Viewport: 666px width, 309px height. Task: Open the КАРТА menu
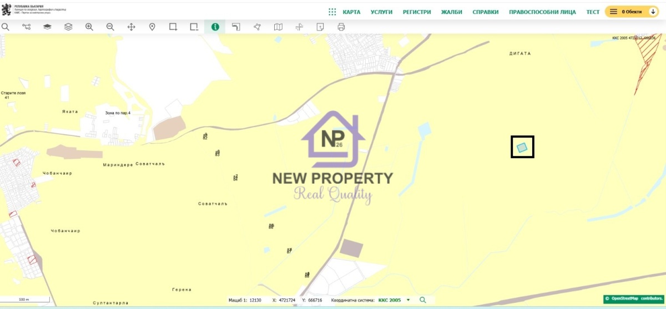pyautogui.click(x=351, y=12)
